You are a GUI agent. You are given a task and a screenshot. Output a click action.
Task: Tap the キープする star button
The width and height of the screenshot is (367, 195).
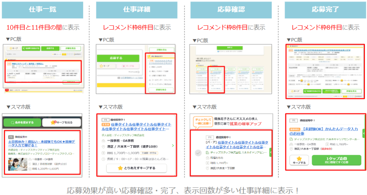click(299, 160)
